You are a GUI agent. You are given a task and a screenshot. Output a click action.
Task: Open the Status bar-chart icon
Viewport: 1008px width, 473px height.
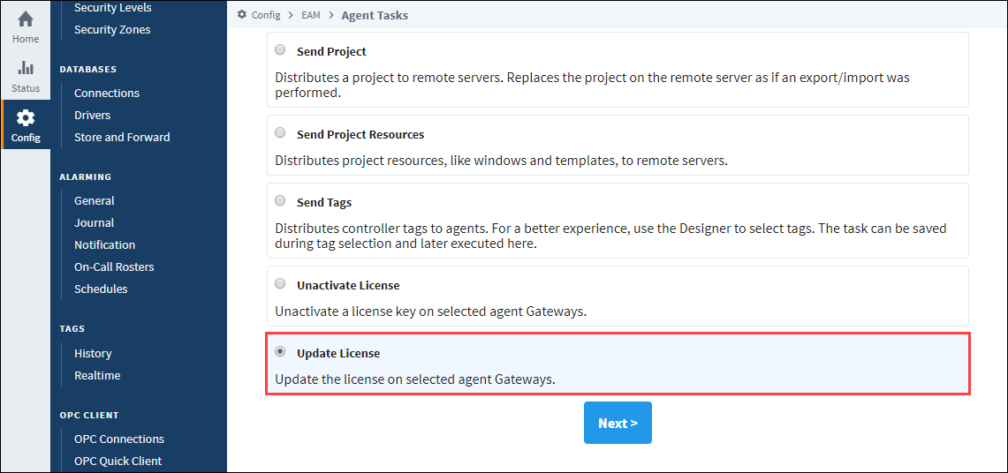pyautogui.click(x=25, y=68)
